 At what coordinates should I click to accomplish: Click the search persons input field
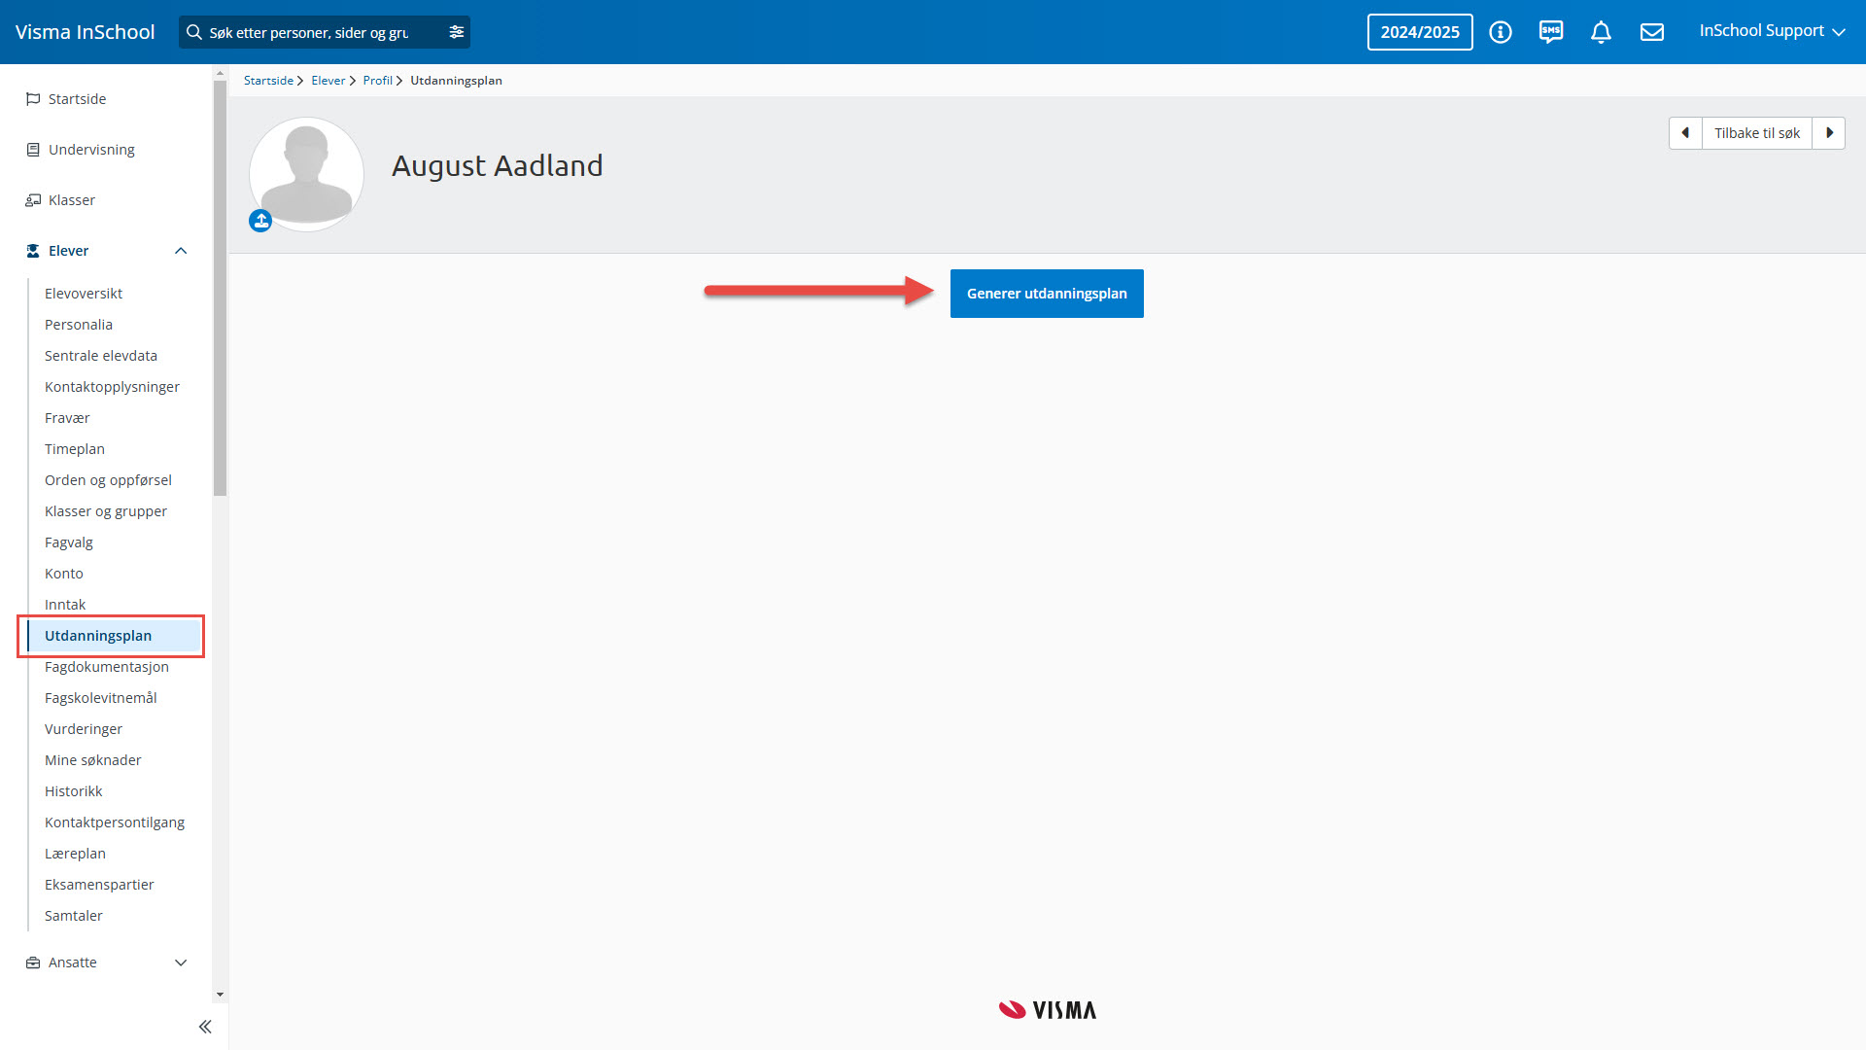tap(311, 32)
